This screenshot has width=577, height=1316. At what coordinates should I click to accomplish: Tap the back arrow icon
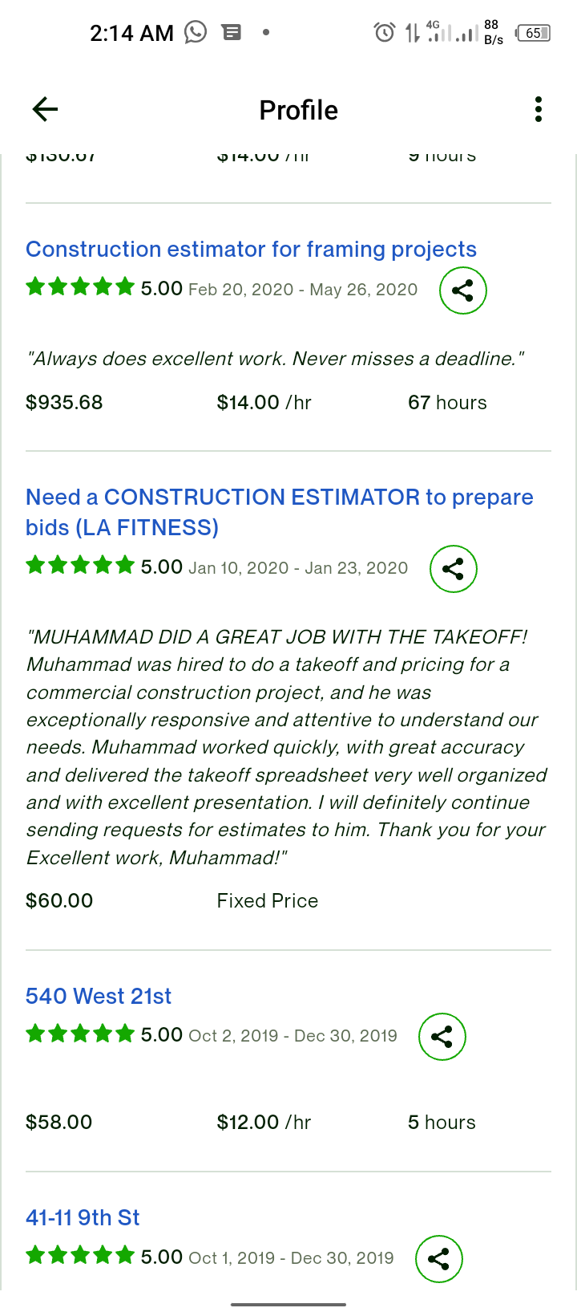point(45,109)
